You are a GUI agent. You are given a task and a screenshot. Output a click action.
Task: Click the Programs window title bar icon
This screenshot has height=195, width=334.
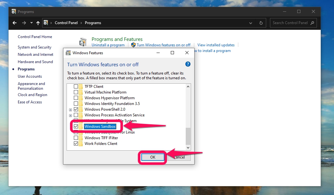point(13,11)
